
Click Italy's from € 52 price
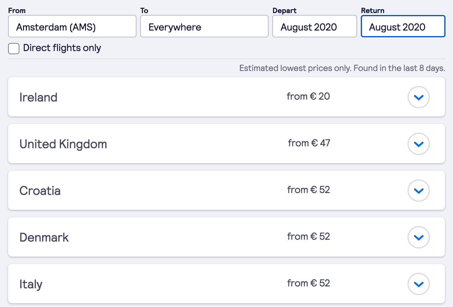tap(308, 283)
